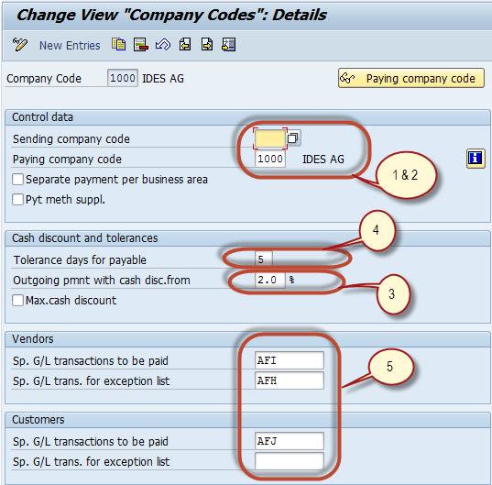Screen dimensions: 492x485
Task: Click the blue information icon
Action: [476, 158]
